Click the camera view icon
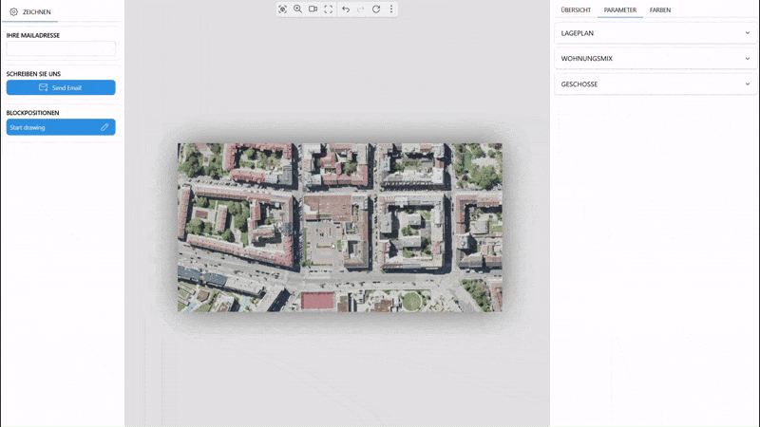The height and width of the screenshot is (427, 760). pos(313,9)
